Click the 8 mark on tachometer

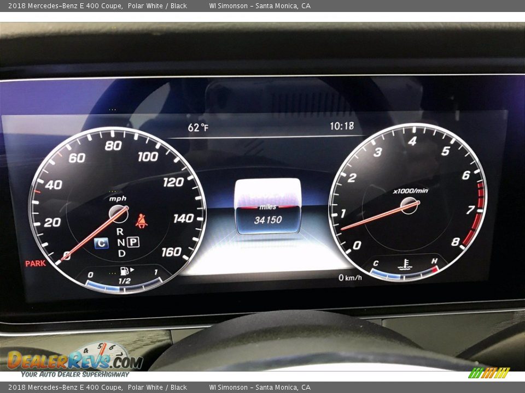tap(455, 242)
